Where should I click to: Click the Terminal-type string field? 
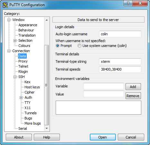120,61
